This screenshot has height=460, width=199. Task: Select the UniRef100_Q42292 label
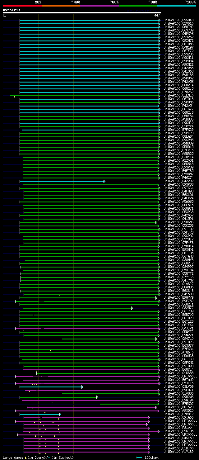pos(178,181)
